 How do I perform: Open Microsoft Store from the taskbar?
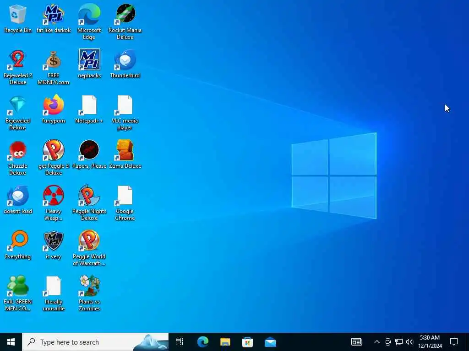[x=248, y=342]
